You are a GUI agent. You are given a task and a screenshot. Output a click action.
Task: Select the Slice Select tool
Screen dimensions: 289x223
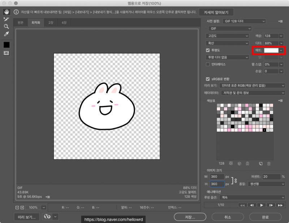[x=6, y=19]
